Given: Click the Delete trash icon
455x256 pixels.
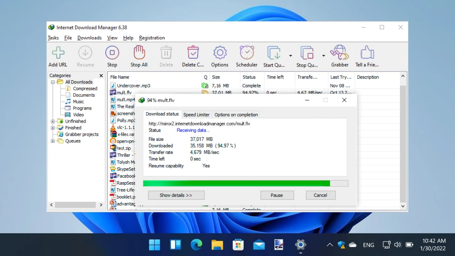Looking at the screenshot, I should pos(166,53).
